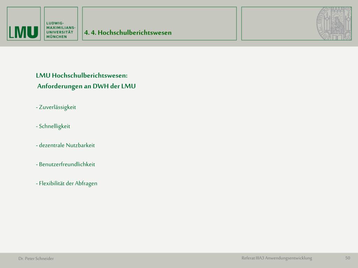This screenshot has width=358, height=268.
Task: Select the slide title '4. 4. Hochschulberichtswesen'
Action: click(x=128, y=32)
